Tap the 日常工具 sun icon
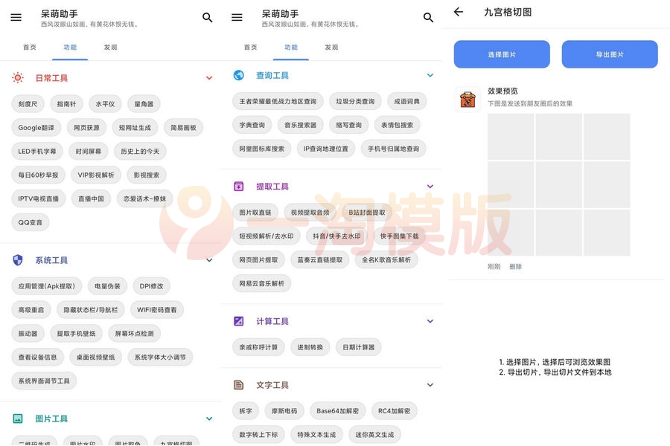This screenshot has width=670, height=446. pyautogui.click(x=18, y=77)
